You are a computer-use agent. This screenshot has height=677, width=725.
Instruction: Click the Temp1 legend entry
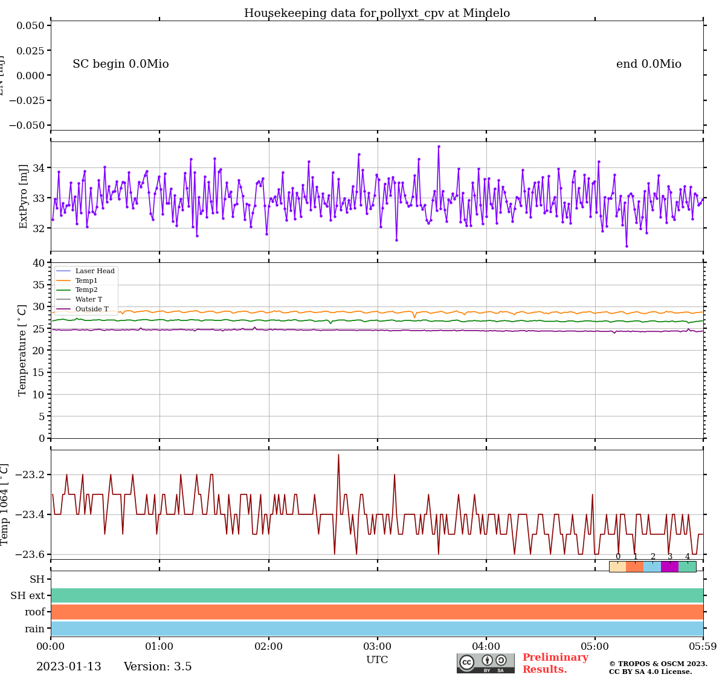(x=77, y=280)
